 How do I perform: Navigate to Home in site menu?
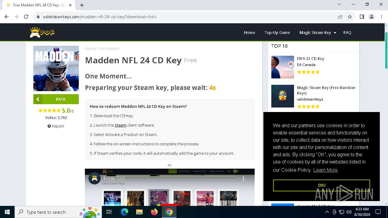pos(249,32)
